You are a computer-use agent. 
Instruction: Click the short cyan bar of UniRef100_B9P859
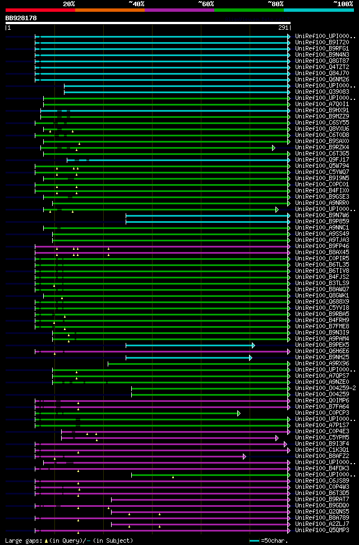207,222
